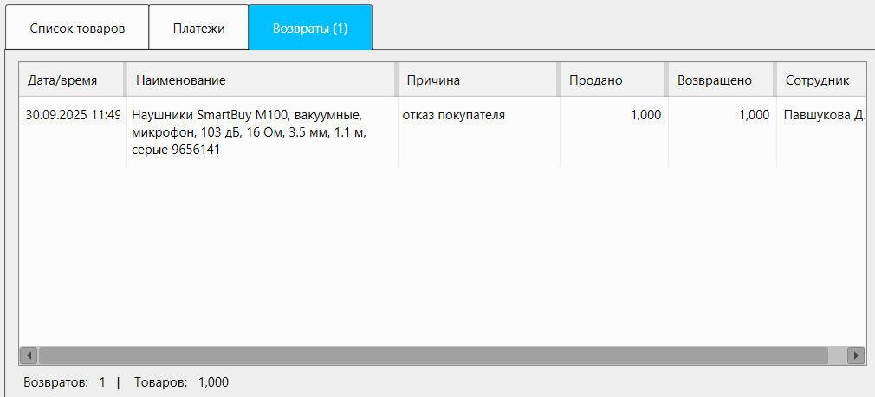Click the отказ покупателя reason cell
875x397 pixels.
(x=454, y=114)
